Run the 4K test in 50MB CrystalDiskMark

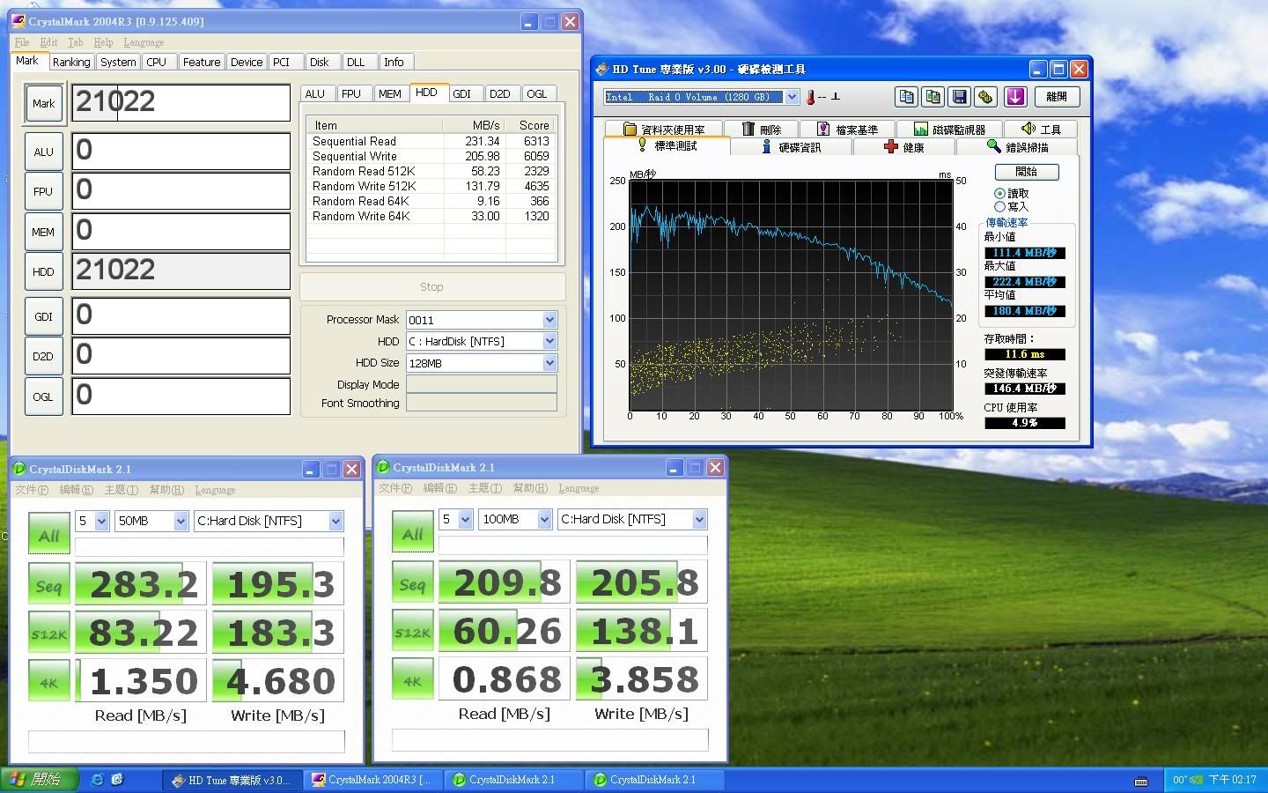coord(48,681)
